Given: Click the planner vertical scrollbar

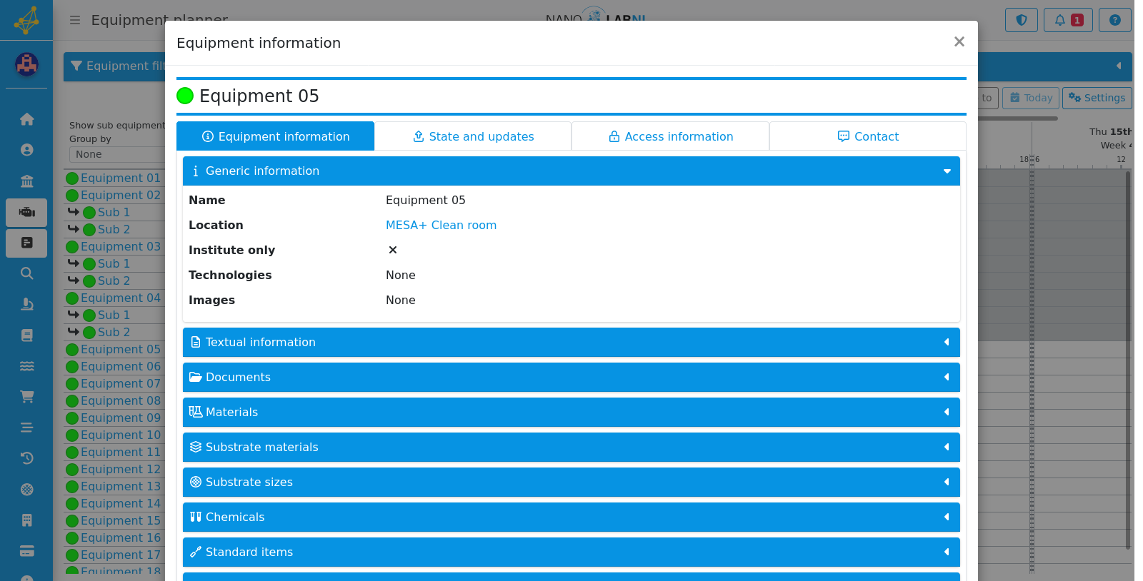Looking at the screenshot, I should point(1128,360).
